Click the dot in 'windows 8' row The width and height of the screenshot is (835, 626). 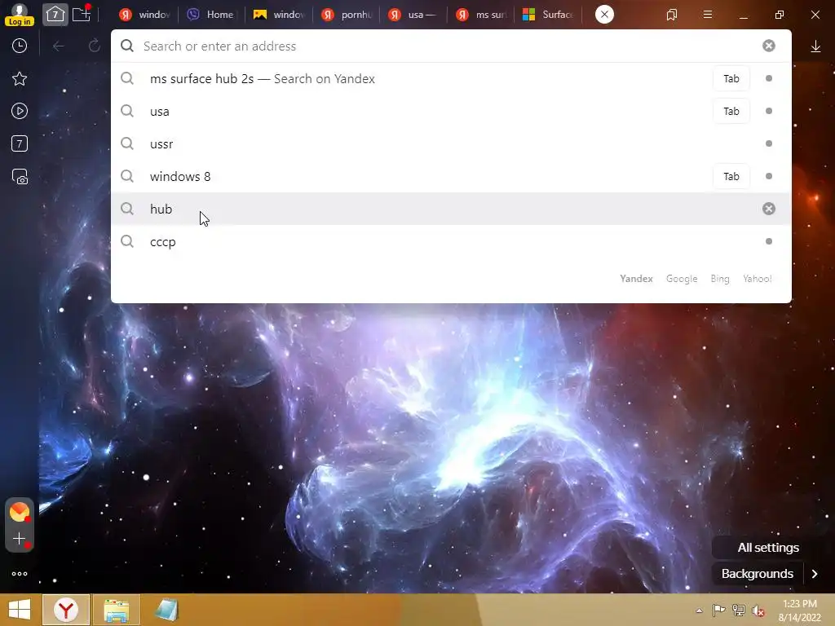click(x=768, y=176)
